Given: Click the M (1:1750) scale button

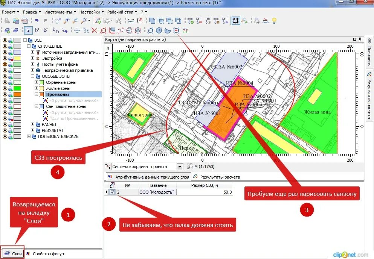Looking at the screenshot, I should (201, 167).
